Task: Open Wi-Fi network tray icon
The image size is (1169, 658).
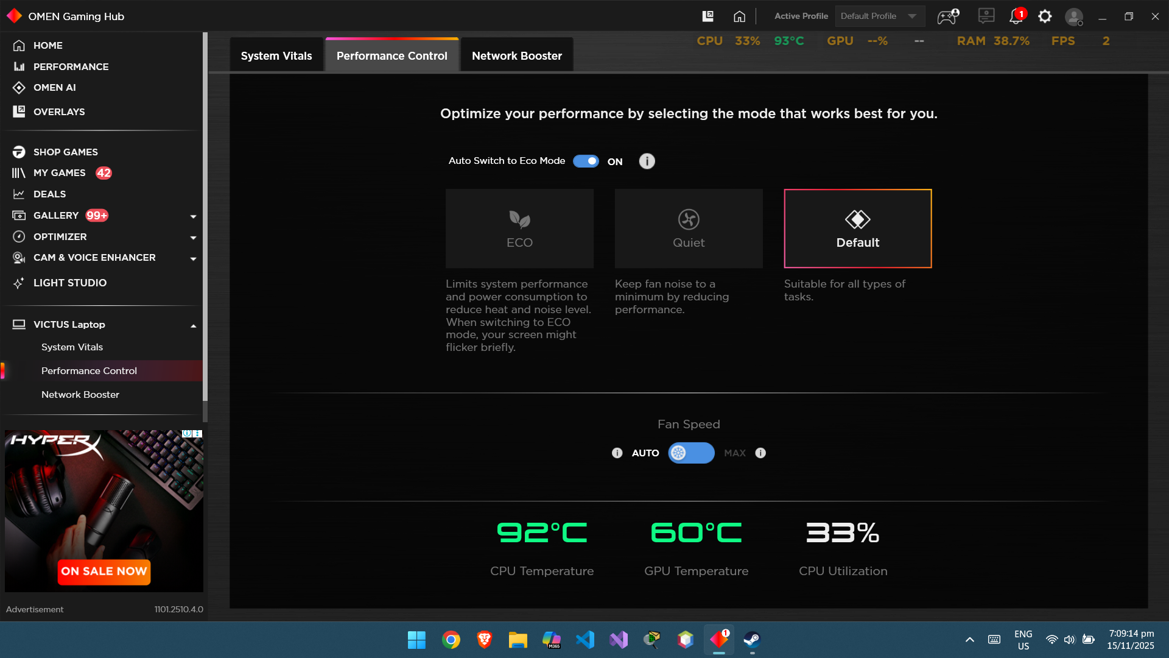Action: pos(1051,640)
